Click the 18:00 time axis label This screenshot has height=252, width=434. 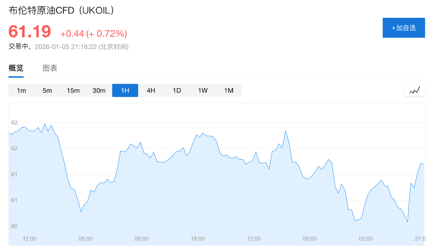tap(198, 239)
